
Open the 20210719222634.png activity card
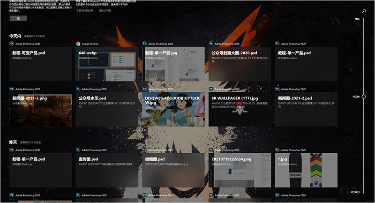pos(240,170)
